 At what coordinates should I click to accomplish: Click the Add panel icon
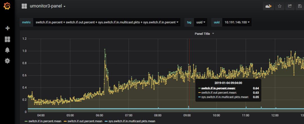pyautogui.click(x=268, y=6)
